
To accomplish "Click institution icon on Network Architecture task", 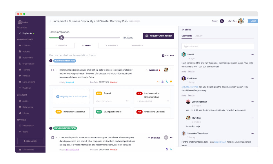I will 167,149.
